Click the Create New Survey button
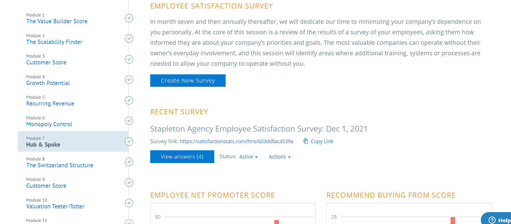The height and width of the screenshot is (224, 511). [188, 81]
